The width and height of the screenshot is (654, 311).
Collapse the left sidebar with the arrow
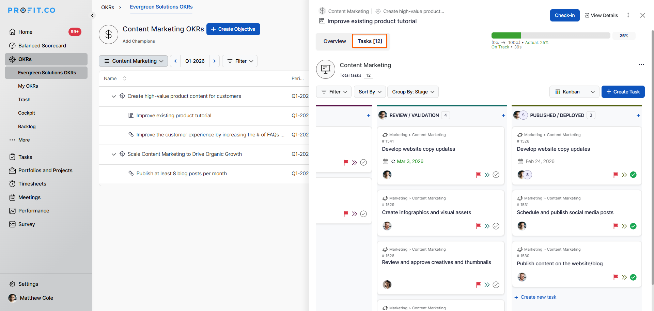(92, 15)
